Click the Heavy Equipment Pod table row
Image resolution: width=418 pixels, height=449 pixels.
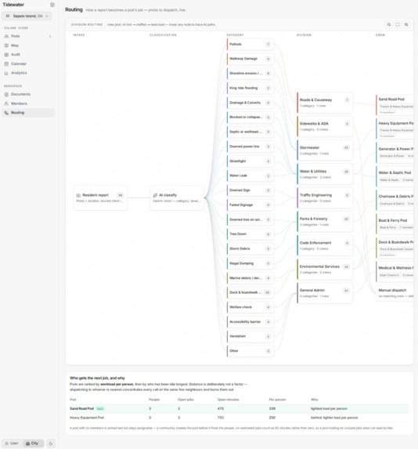(240, 418)
